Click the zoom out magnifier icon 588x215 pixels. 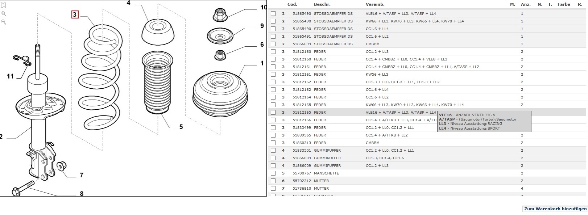(3, 22)
